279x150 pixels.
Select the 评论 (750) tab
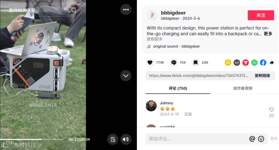pos(178,88)
